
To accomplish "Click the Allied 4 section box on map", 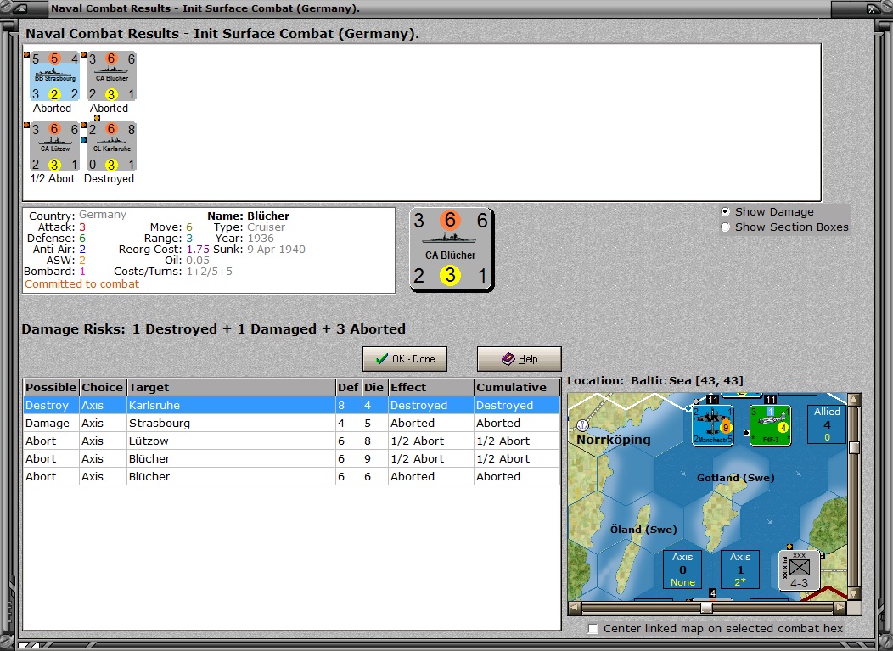I will click(x=827, y=424).
